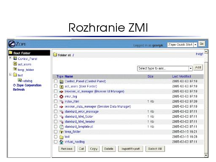Click the Rename button

pos(67,149)
